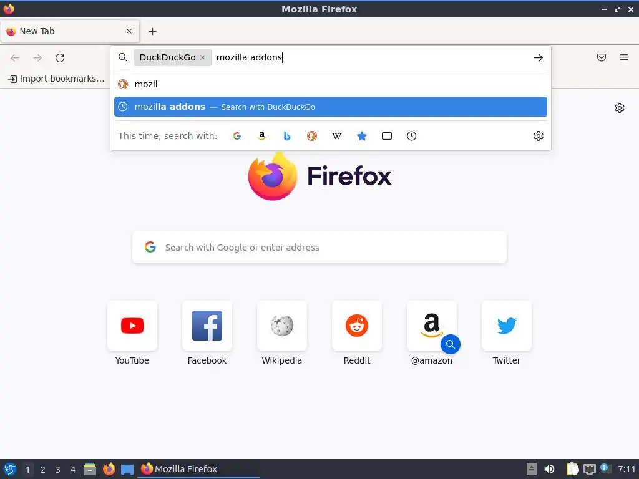Open search settings gear in dropdown
Viewport: 639px width, 479px height.
[539, 136]
